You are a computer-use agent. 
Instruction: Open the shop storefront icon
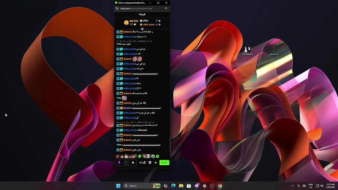pos(150,163)
